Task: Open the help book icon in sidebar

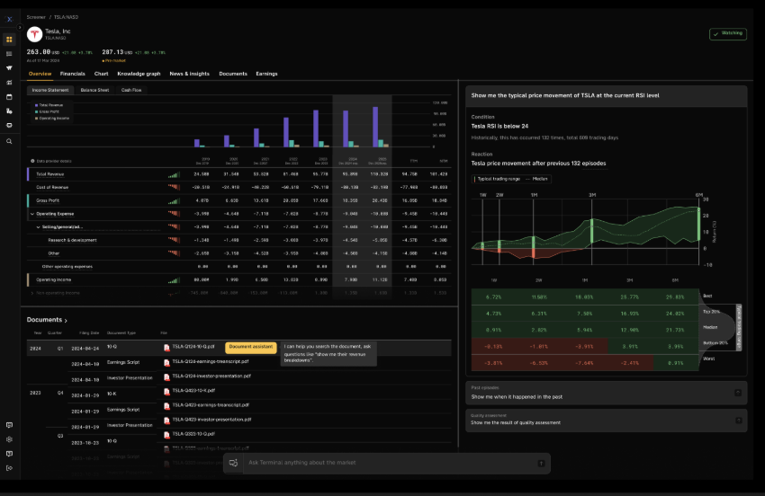Action: (9, 454)
